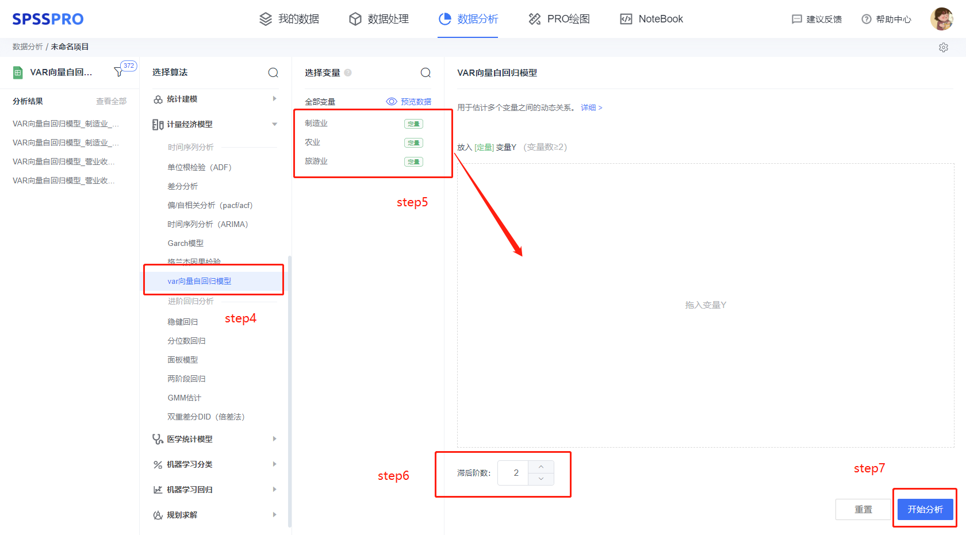Image resolution: width=966 pixels, height=535 pixels.
Task: Open the 我的数据 section icon
Action: [x=265, y=18]
